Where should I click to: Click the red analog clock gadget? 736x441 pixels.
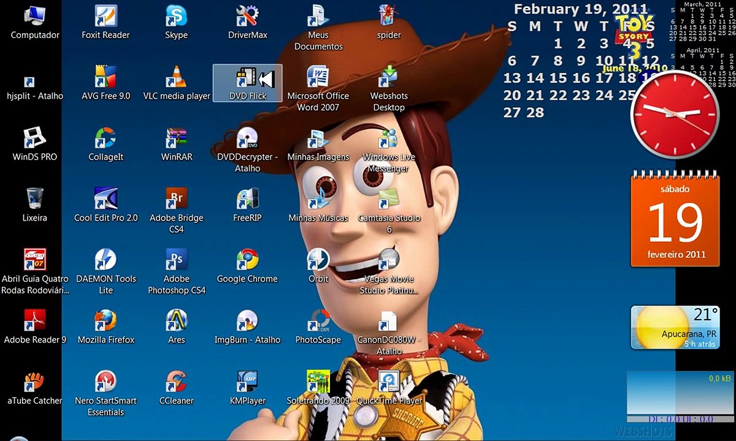[x=675, y=115]
